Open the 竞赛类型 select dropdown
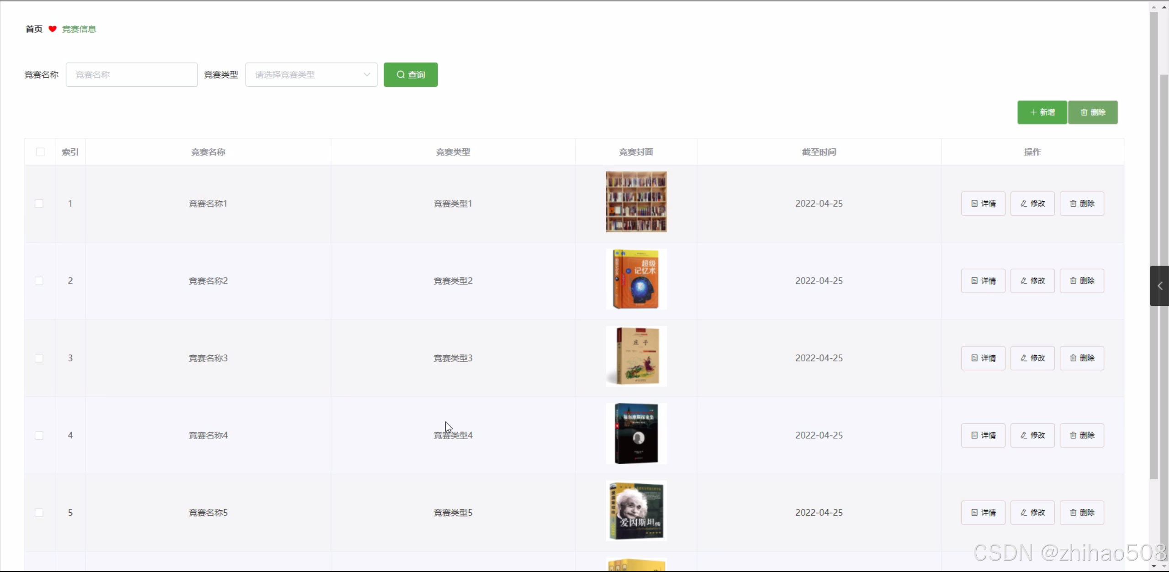 [311, 74]
